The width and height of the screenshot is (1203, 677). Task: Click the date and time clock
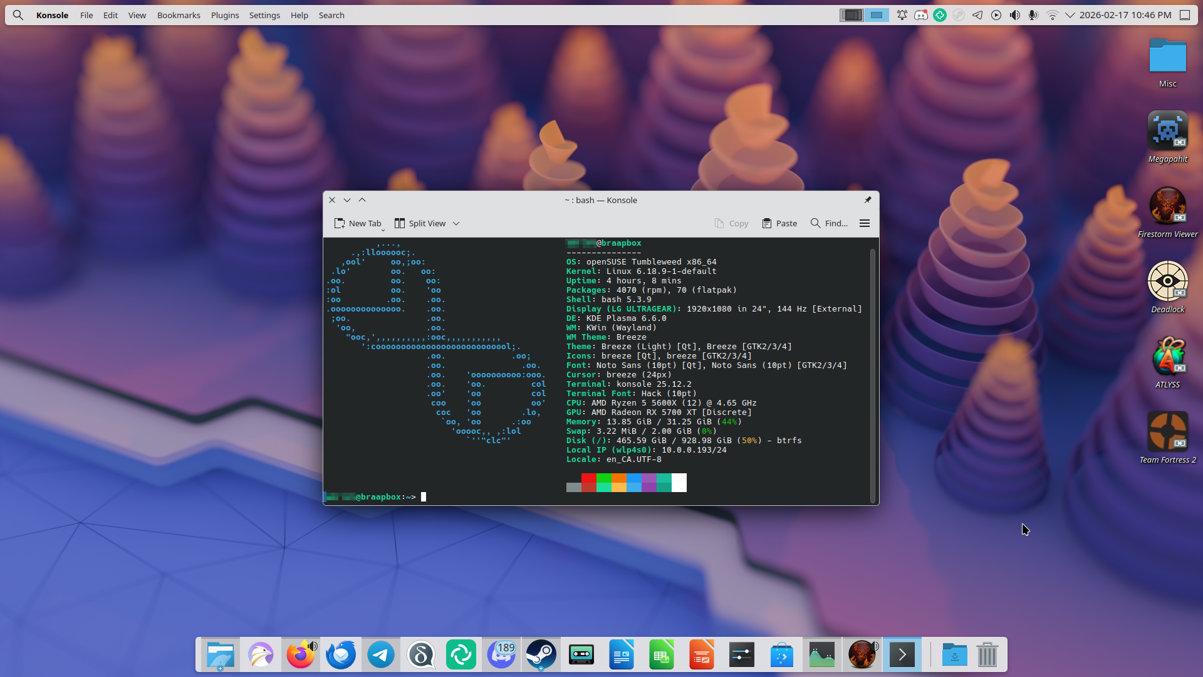[x=1125, y=15]
